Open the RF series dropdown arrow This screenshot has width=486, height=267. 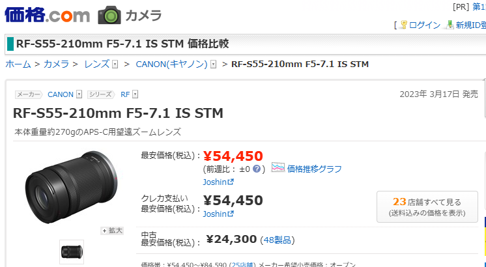tap(135, 94)
